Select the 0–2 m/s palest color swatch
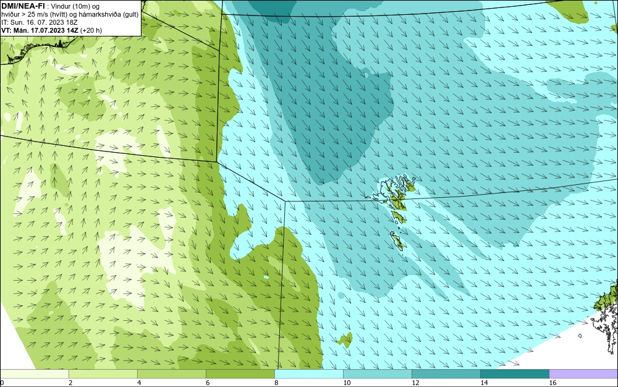This screenshot has height=387, width=618. click(x=34, y=373)
